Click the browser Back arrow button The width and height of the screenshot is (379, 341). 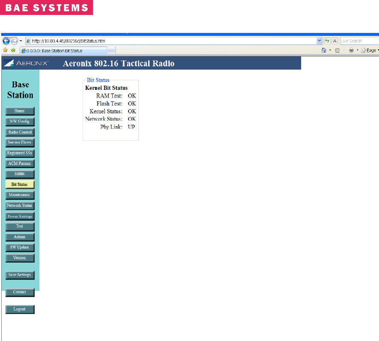click(x=6, y=41)
